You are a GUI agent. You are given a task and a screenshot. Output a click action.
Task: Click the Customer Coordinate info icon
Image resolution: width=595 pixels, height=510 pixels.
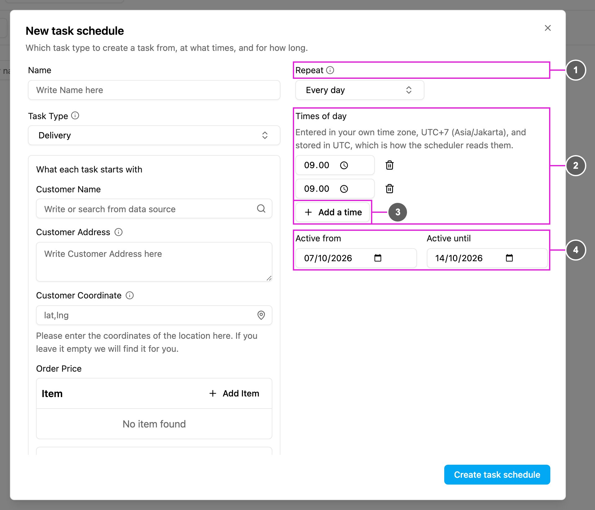(130, 295)
